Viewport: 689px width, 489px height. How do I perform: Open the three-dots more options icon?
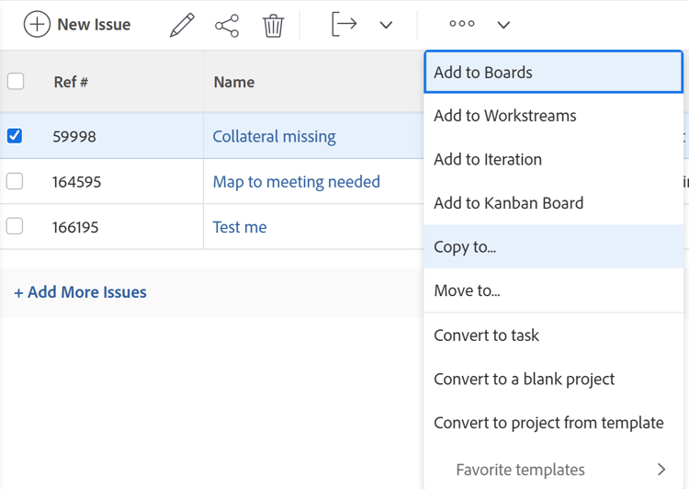point(461,25)
